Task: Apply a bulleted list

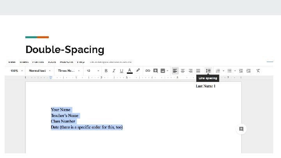Action: [x=229, y=71]
